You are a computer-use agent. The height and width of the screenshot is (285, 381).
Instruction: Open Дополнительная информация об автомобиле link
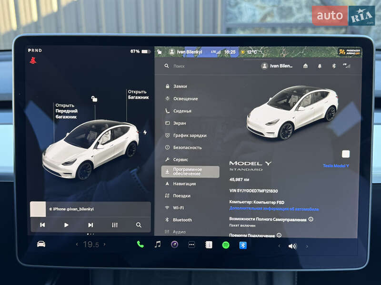274,209
